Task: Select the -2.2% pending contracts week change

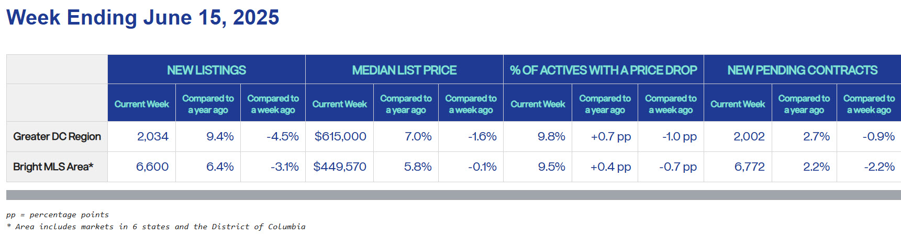Action: [x=880, y=167]
